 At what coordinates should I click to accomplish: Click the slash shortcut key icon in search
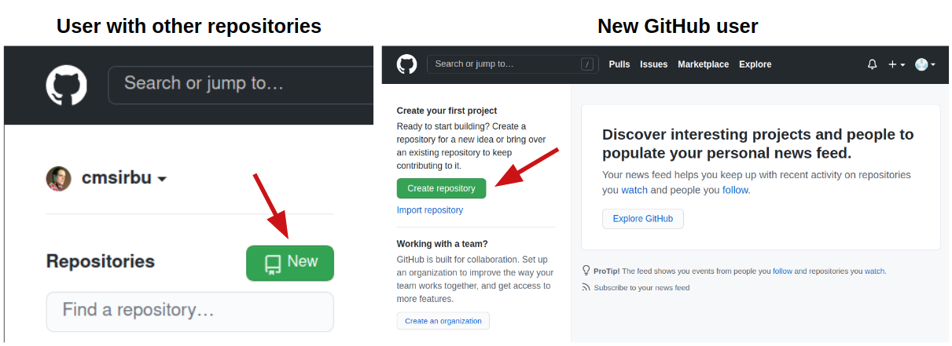(587, 64)
